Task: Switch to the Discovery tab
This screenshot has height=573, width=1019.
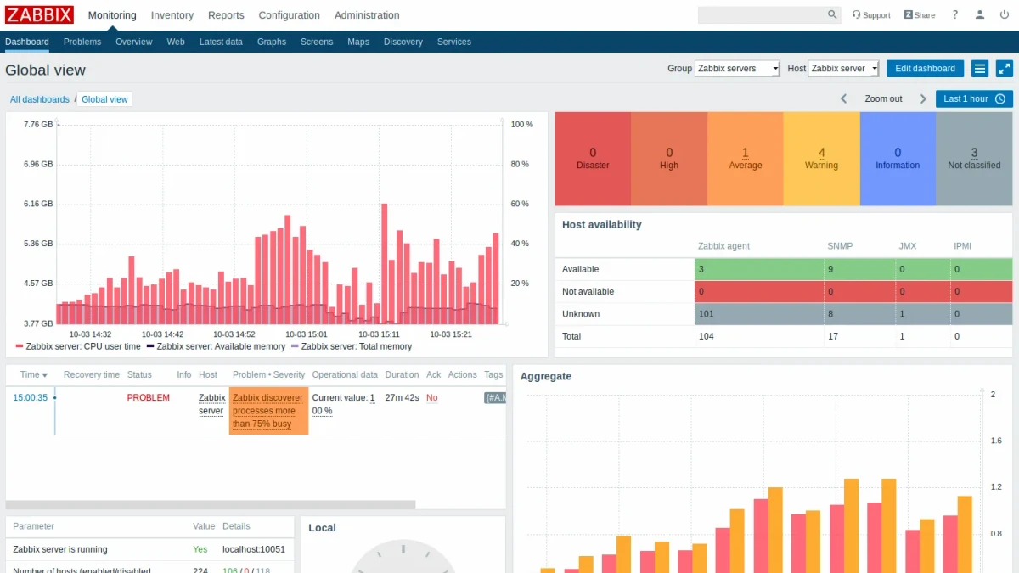Action: click(403, 42)
